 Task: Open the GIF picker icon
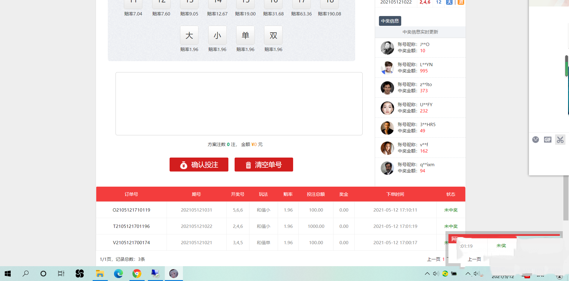click(x=548, y=139)
